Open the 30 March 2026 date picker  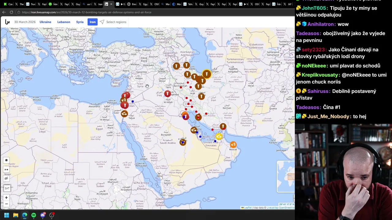[25, 22]
